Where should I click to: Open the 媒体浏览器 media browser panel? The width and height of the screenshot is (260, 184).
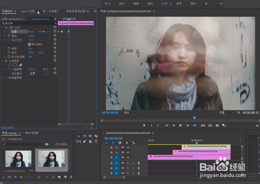(32, 133)
